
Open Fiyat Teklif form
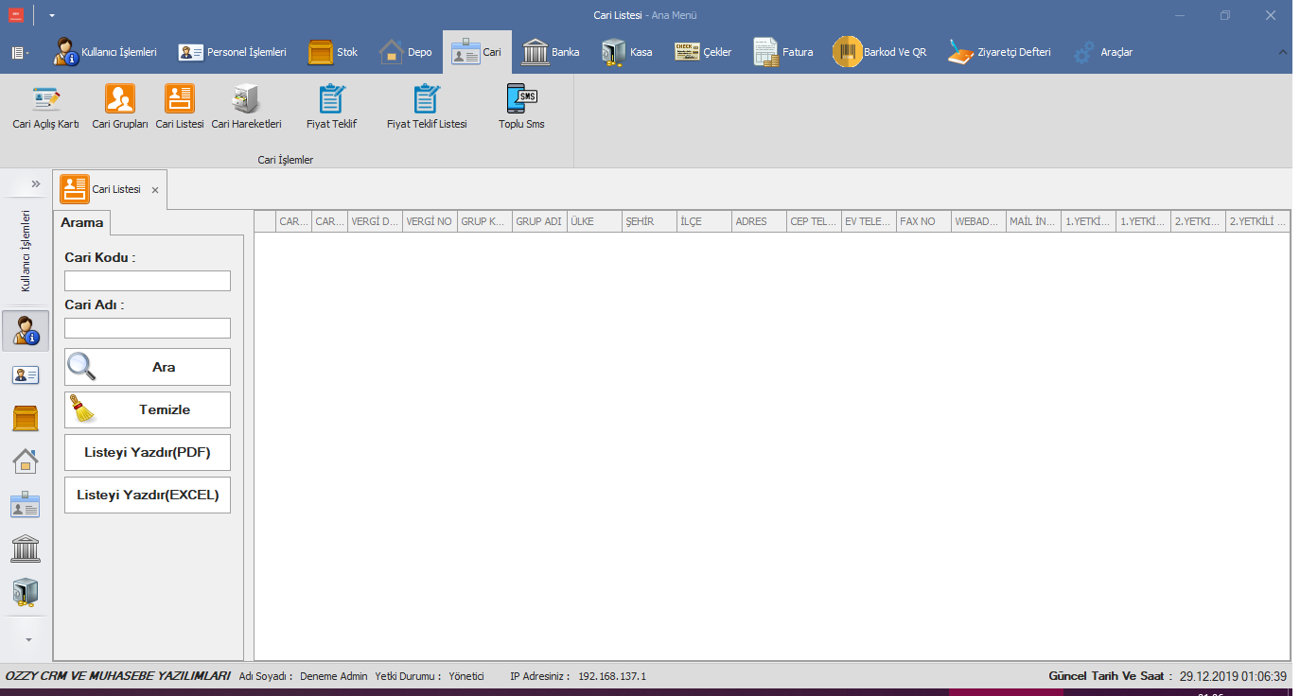tap(331, 106)
